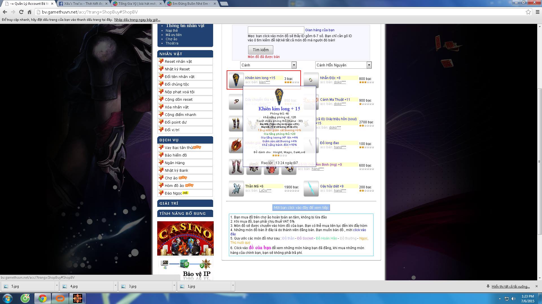Bookmark this page with star icon
The image size is (542, 304).
coord(528,12)
